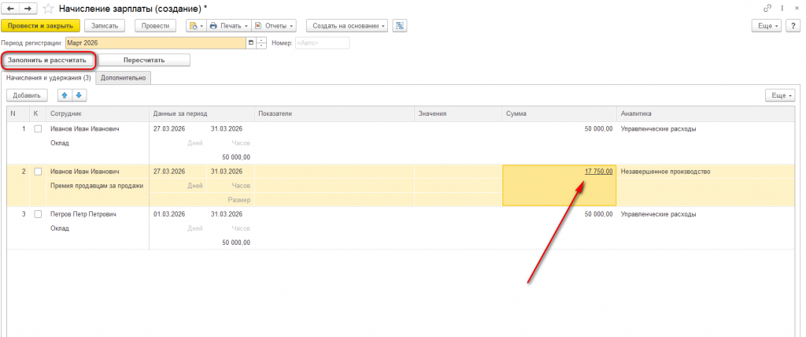Toggle checkbox in row 3 Петров
806x337 pixels.
[x=38, y=214]
